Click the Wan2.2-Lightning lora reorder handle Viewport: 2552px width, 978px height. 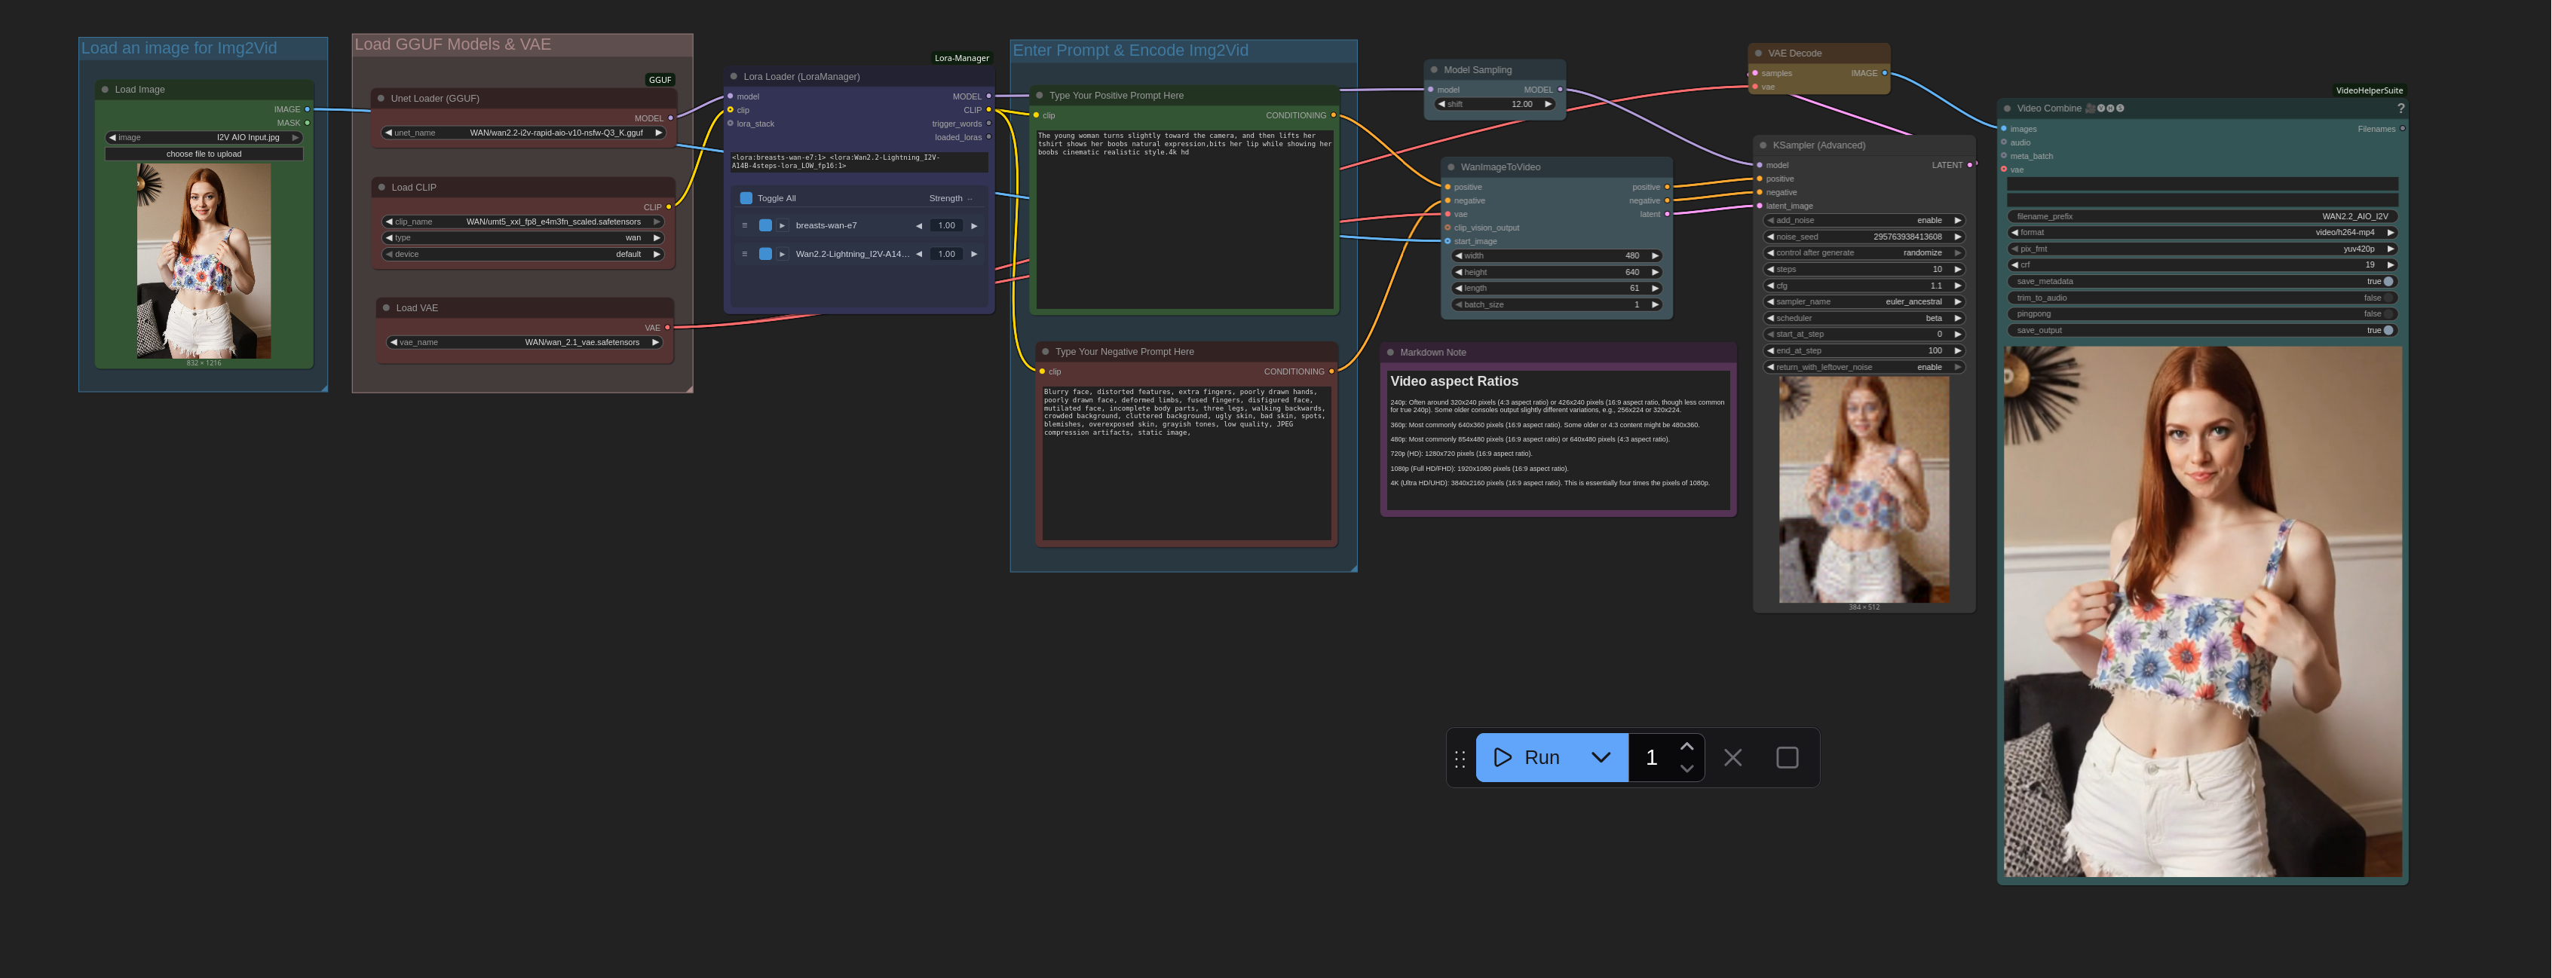[744, 255]
